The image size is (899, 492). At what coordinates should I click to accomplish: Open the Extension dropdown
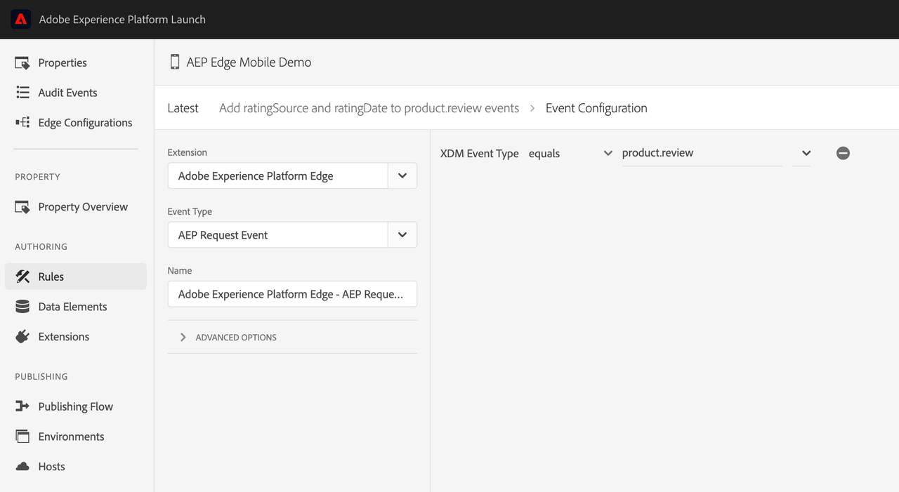(402, 176)
